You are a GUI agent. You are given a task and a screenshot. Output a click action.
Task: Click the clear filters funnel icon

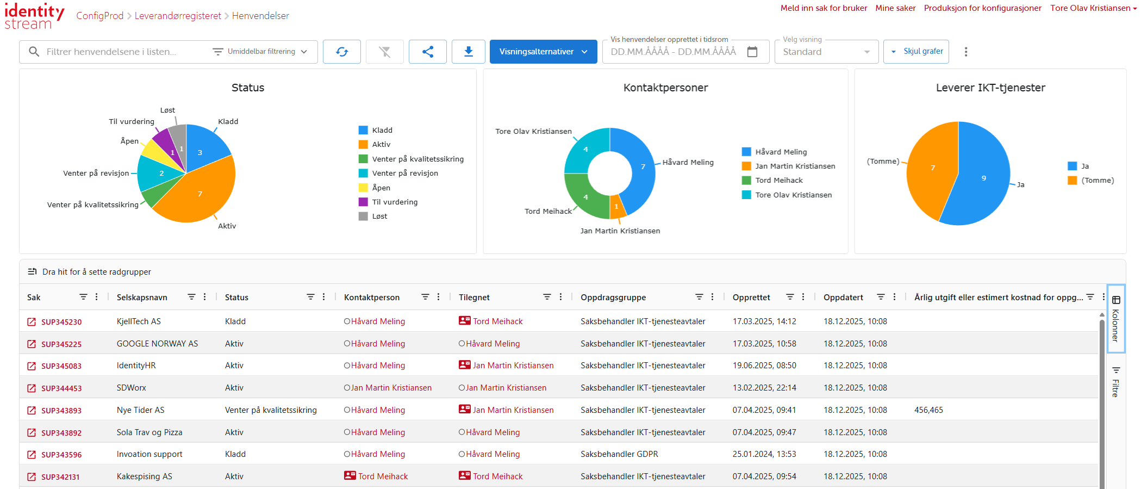click(384, 52)
